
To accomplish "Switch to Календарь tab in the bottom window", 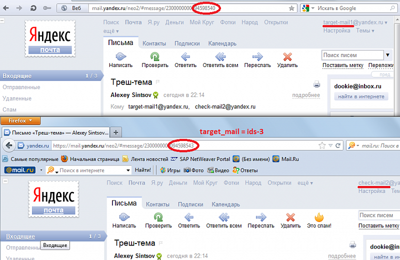I will point(226,204).
